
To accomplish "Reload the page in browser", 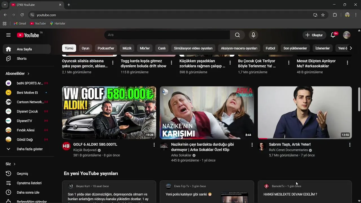I will coord(22,15).
